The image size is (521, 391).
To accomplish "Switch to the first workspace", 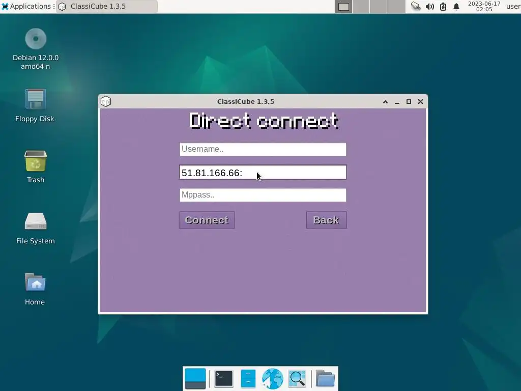I will click(343, 6).
